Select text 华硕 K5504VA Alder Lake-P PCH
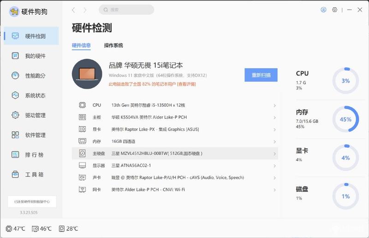This screenshot has height=238, width=369. tap(149, 117)
